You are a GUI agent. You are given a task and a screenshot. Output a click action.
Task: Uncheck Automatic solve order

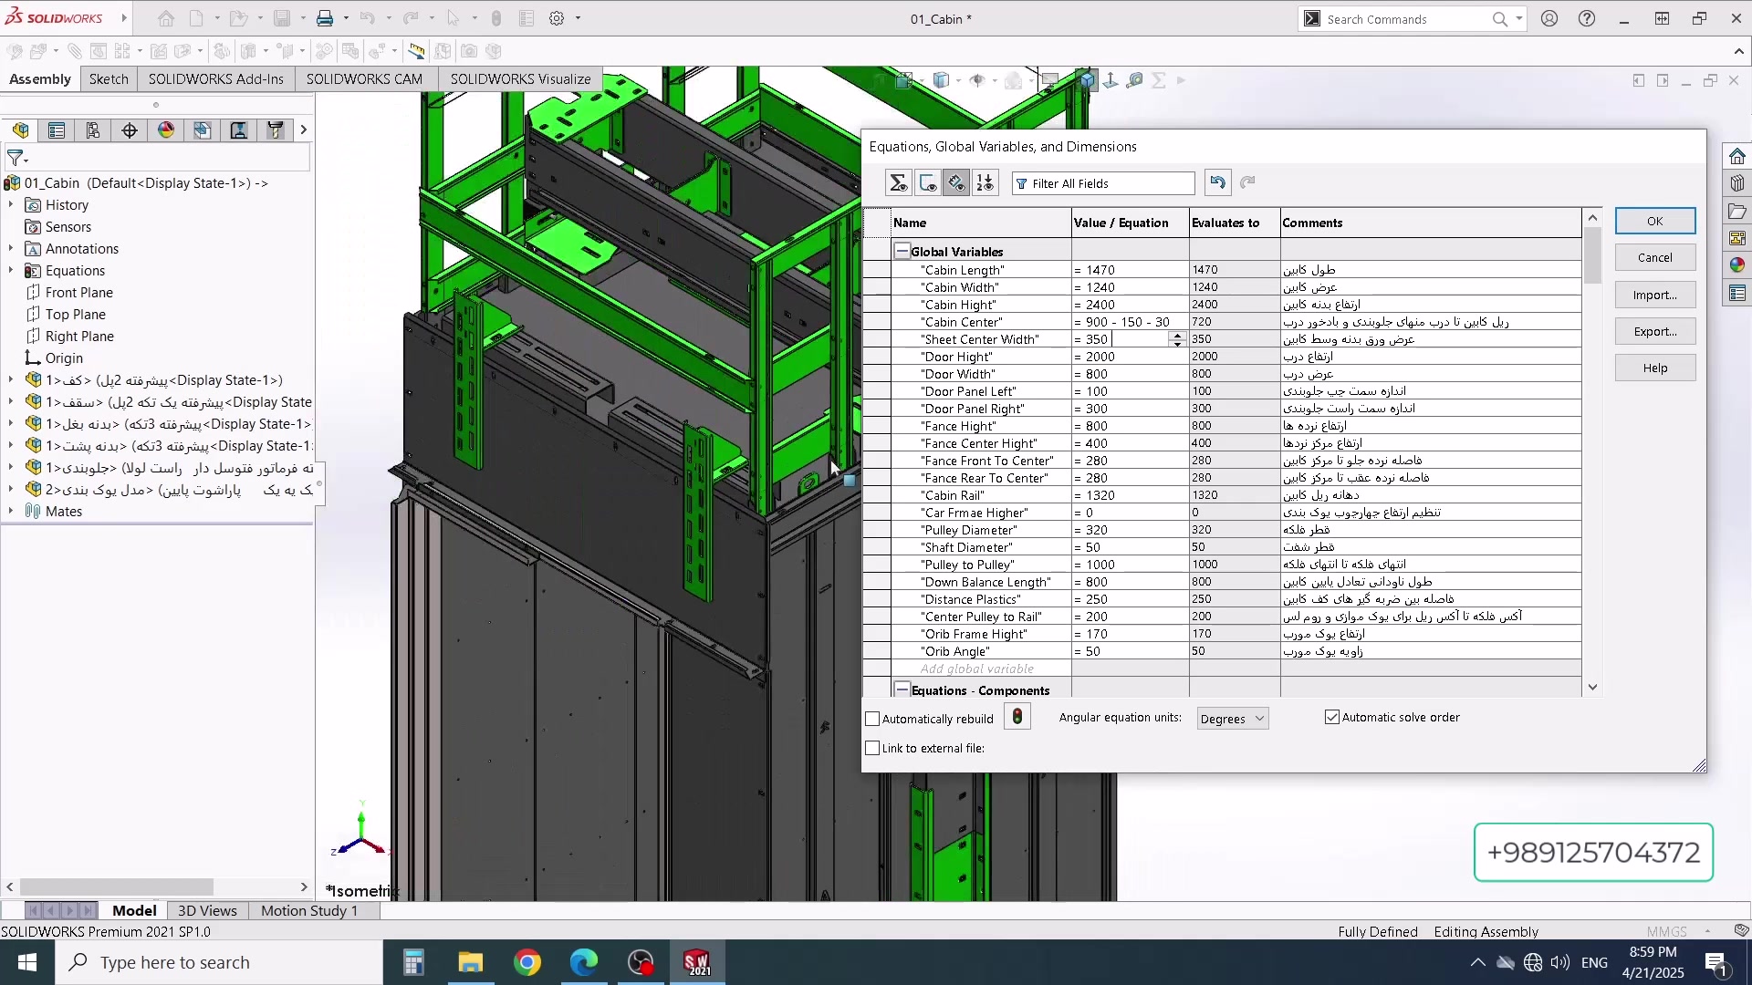click(x=1332, y=718)
